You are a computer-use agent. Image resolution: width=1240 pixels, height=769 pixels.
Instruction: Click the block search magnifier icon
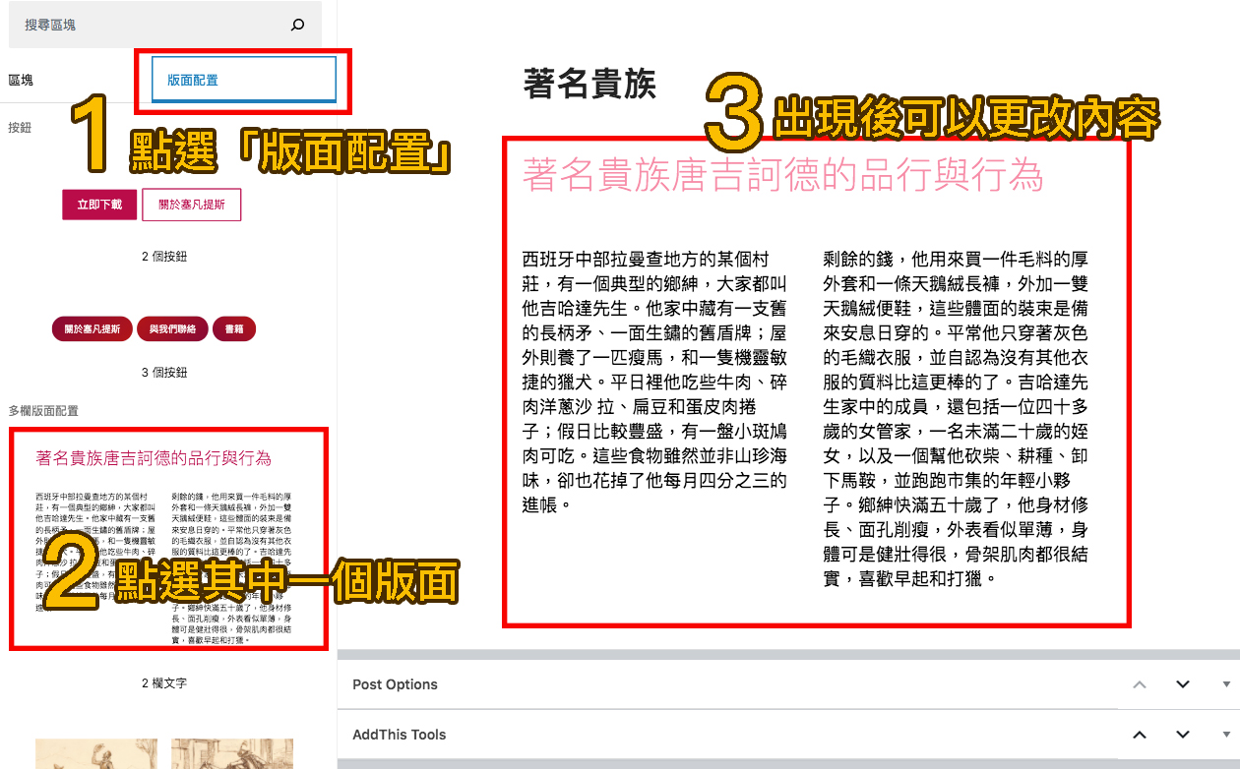(296, 23)
